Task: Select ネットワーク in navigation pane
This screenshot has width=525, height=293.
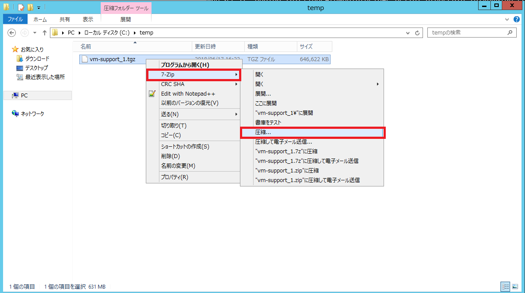Action: click(x=28, y=114)
